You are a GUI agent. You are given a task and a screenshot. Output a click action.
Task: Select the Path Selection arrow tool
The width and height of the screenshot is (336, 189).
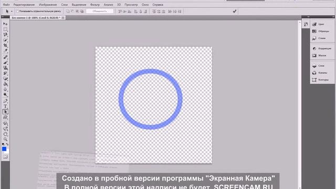click(5, 112)
